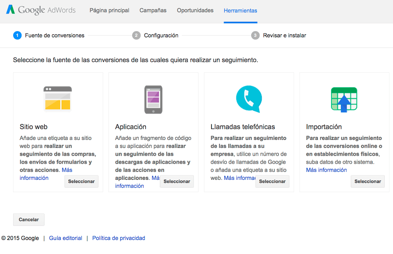Select the Aplicación conversion source
The height and width of the screenshot is (254, 393).
177,181
